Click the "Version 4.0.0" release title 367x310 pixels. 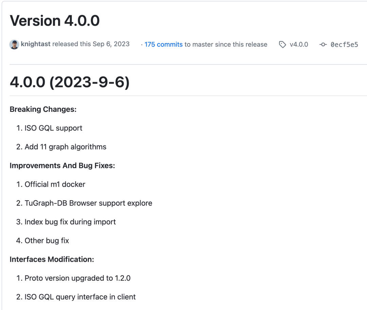tap(55, 21)
